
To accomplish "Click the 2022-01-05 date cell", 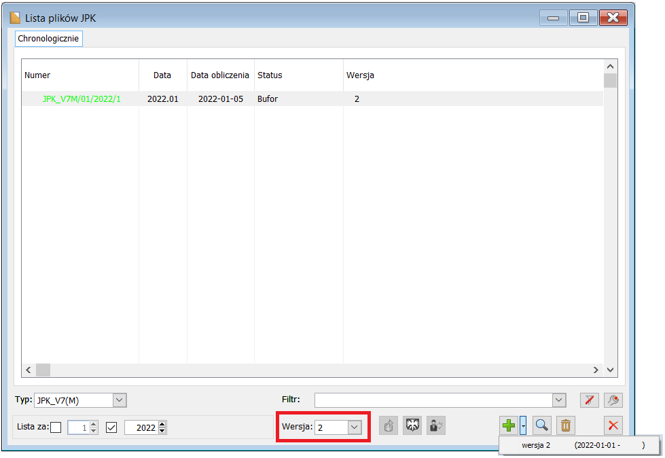I will [221, 99].
